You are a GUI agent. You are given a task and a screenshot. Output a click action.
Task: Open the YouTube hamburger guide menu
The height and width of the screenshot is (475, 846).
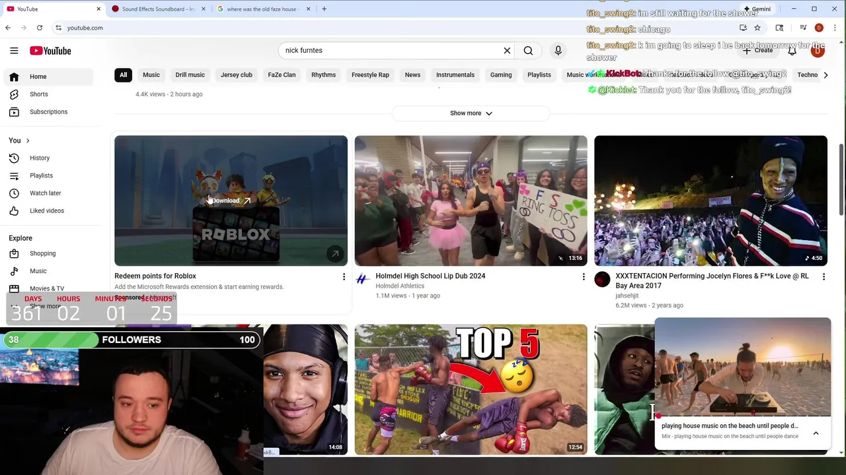(x=14, y=51)
